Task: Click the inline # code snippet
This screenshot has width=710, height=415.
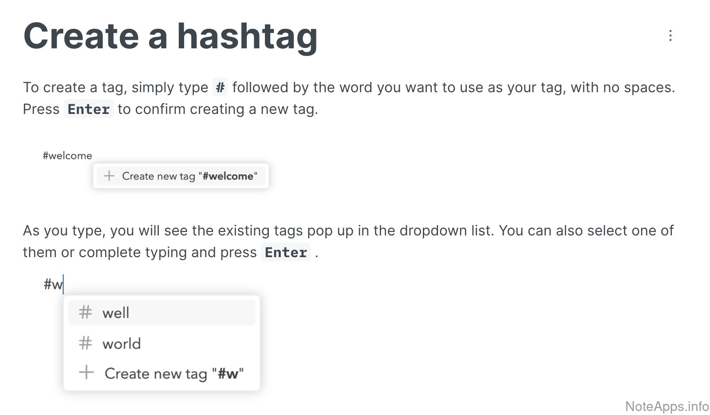Action: coord(220,87)
